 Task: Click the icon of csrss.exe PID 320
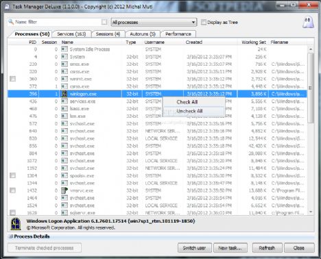point(64,71)
